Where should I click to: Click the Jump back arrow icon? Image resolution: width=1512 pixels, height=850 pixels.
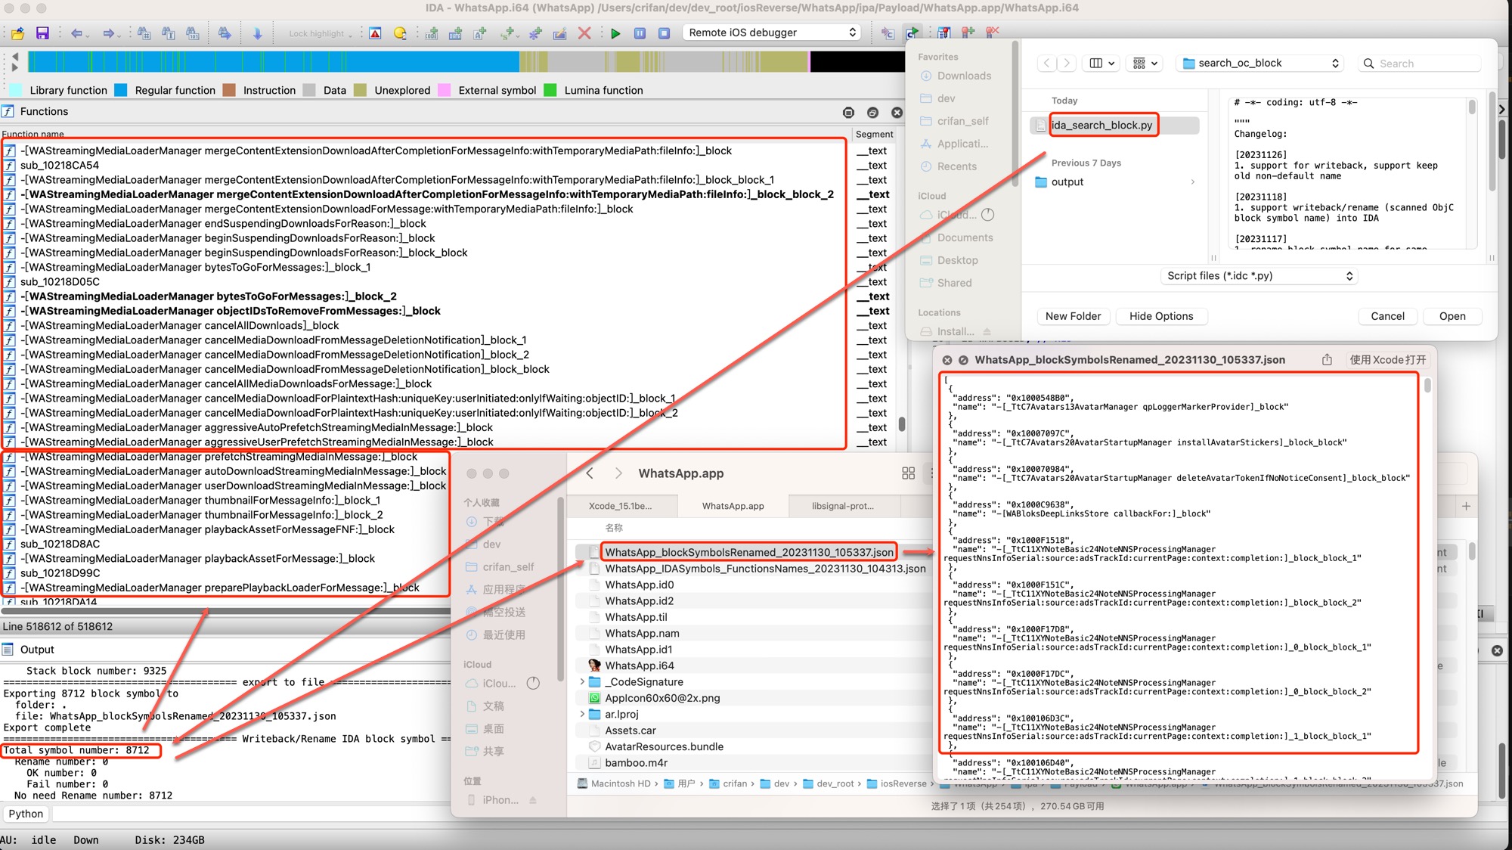(x=76, y=33)
